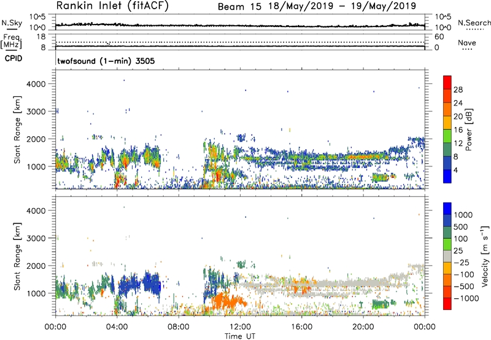Click the '4000' tick on power panel
The width and height of the screenshot is (491, 340).
point(36,84)
